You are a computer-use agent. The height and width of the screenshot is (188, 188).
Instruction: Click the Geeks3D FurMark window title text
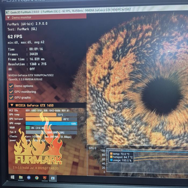click(x=70, y=11)
